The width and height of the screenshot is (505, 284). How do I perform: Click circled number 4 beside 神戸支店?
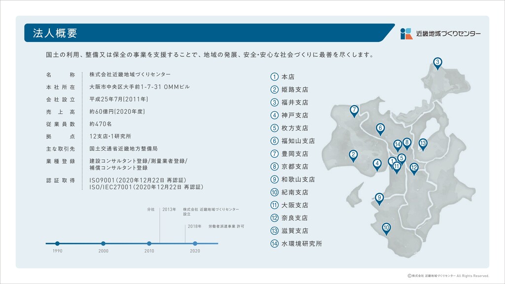click(274, 115)
